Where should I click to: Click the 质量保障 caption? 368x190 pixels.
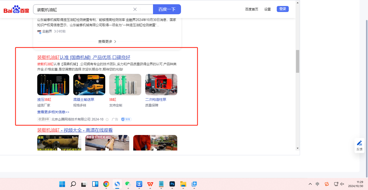pyautogui.click(x=152, y=105)
